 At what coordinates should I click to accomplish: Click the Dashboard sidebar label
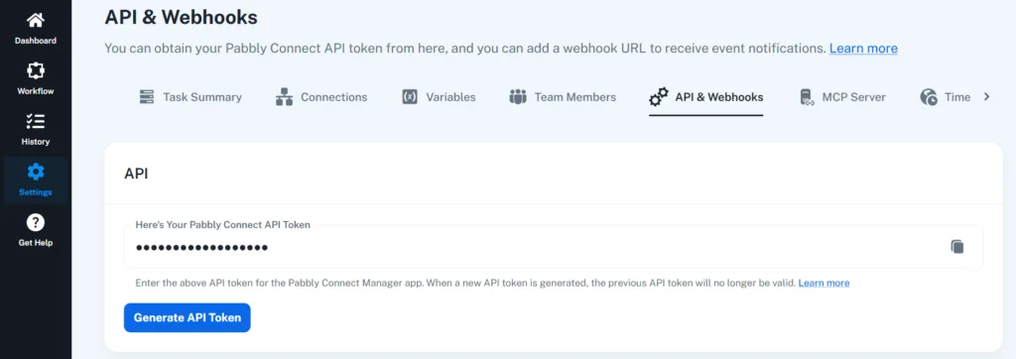click(36, 41)
